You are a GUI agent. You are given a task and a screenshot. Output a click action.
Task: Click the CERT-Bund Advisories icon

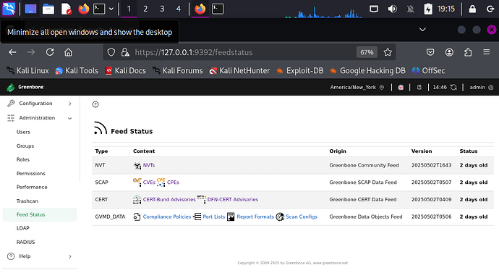point(137,199)
